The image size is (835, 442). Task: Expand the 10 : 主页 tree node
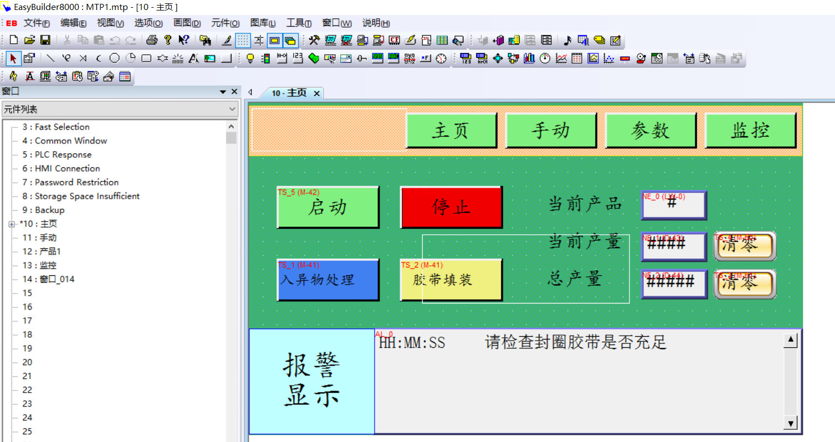pyautogui.click(x=12, y=224)
